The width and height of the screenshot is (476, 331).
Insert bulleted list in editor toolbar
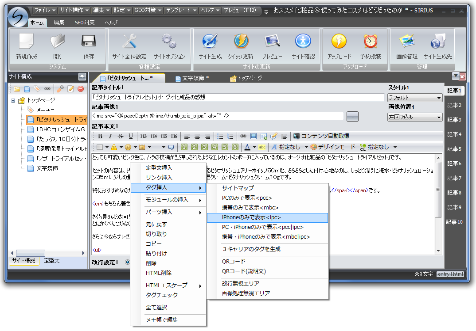point(220,136)
